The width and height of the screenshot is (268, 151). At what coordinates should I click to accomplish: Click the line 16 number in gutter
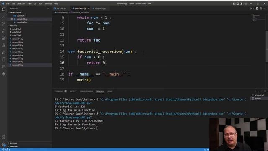click(62, 63)
